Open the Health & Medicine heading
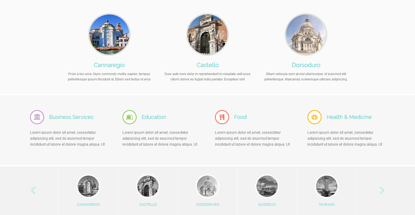This screenshot has width=415, height=215. tap(349, 117)
